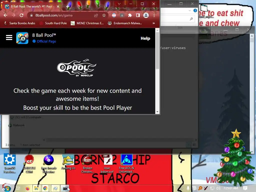Click the 8 Ball Pool app logo
The image size is (256, 192).
coord(22,38)
